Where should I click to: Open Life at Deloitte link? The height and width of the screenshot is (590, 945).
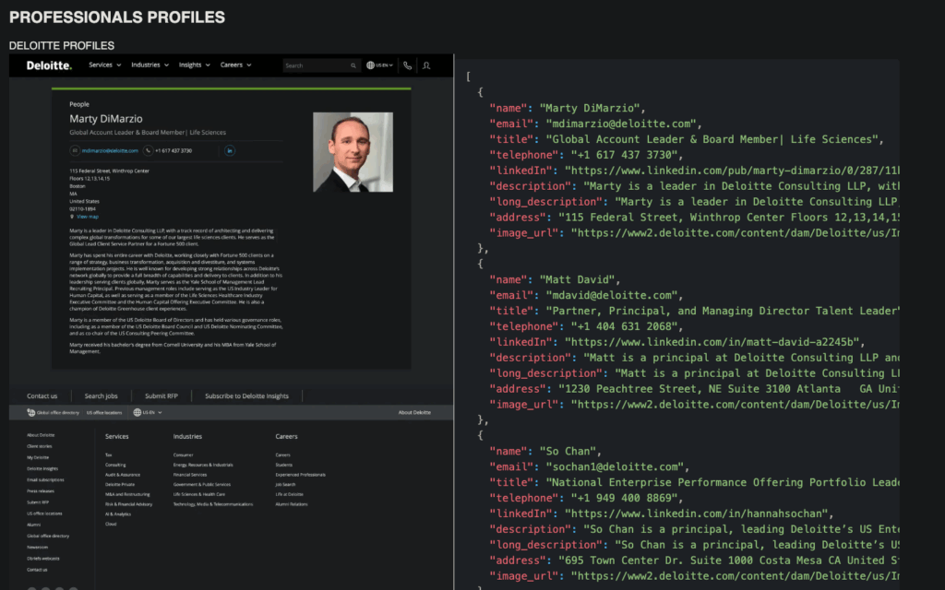289,494
